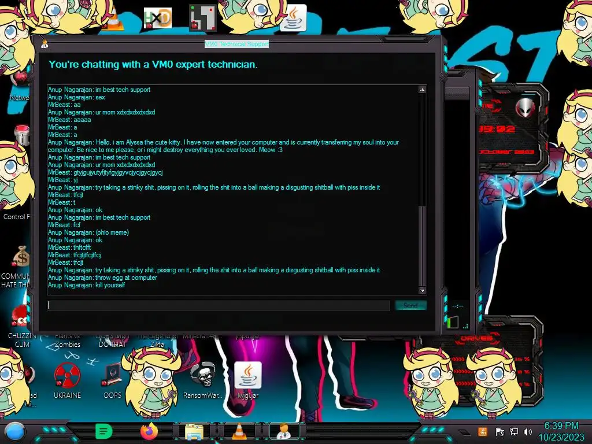Image resolution: width=592 pixels, height=444 pixels.
Task: Click the technical support app taskbar button
Action: (x=284, y=431)
